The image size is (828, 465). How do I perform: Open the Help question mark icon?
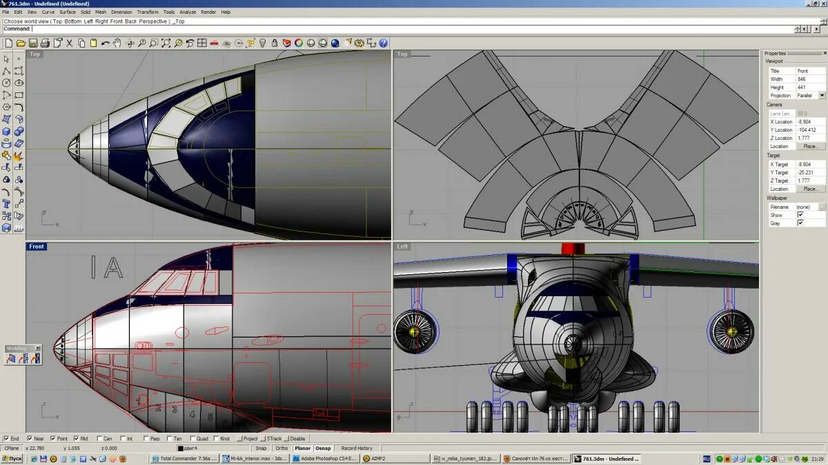(383, 43)
